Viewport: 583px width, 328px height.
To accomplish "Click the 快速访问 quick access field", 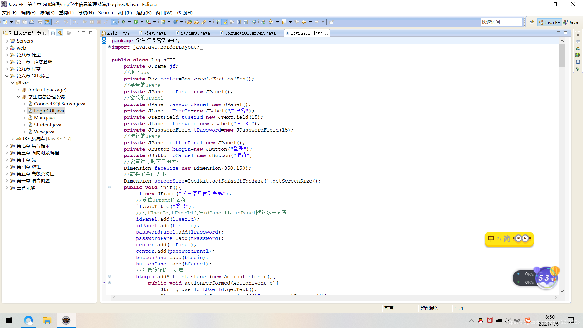I will [x=501, y=22].
